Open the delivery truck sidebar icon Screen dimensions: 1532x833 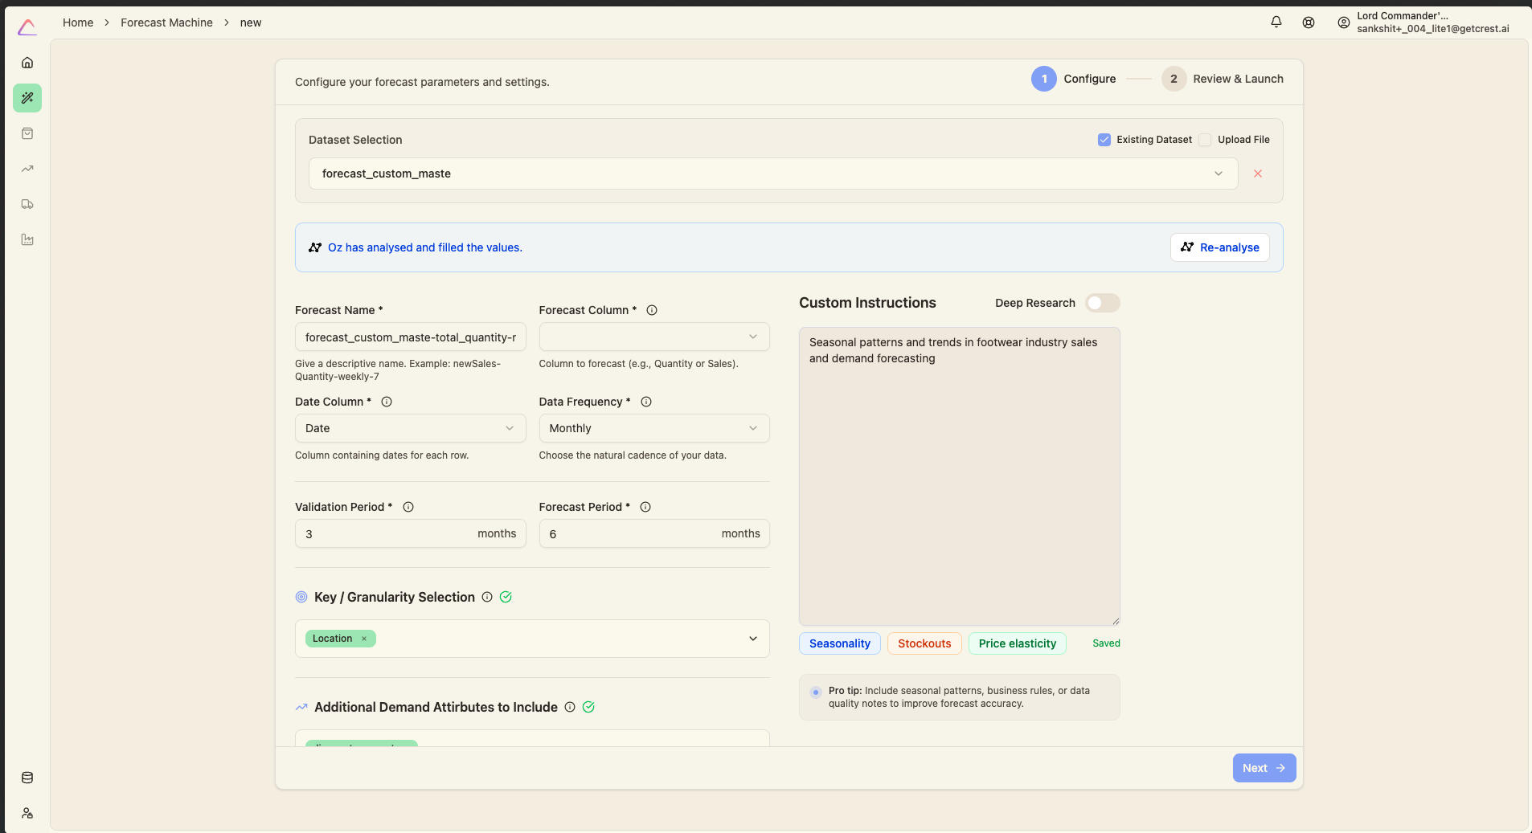coord(27,204)
